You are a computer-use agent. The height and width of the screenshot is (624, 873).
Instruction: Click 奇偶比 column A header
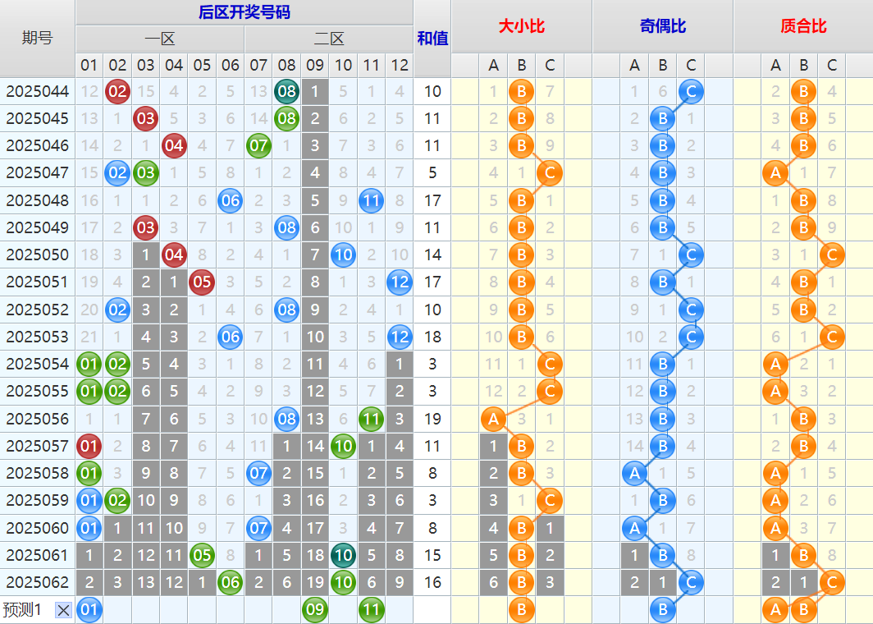click(x=634, y=65)
